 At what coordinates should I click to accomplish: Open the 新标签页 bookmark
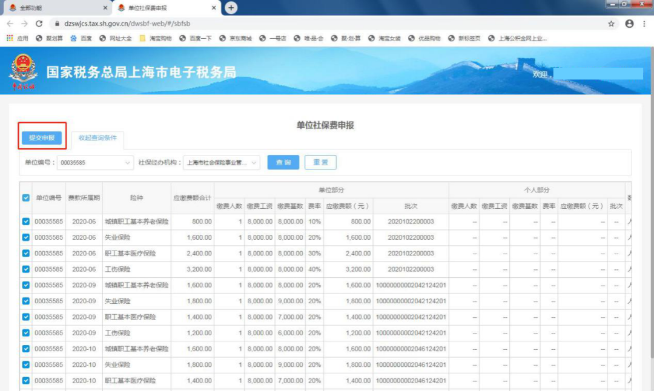coord(464,38)
